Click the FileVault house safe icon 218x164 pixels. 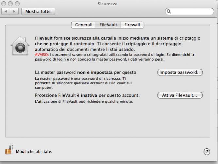pyautogui.click(x=20, y=46)
